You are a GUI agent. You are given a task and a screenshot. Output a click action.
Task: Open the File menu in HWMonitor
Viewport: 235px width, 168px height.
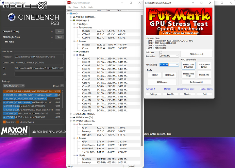click(x=69, y=7)
